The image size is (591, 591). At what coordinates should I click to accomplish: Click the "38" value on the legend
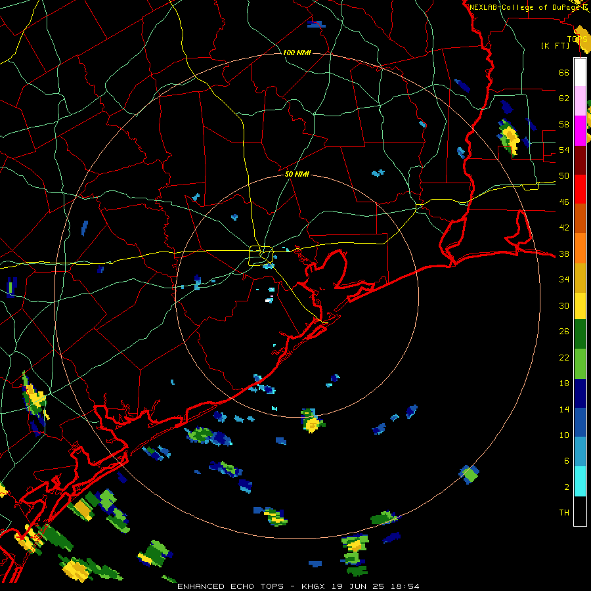coord(564,253)
